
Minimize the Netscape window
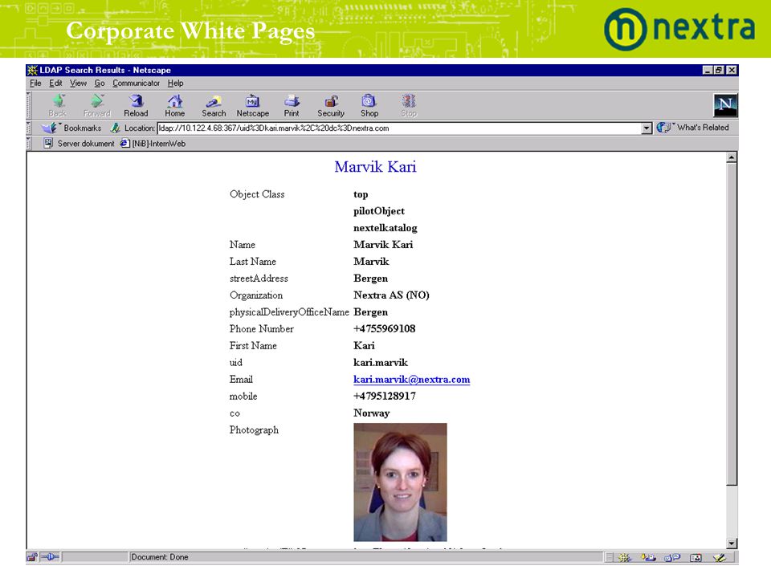pos(708,71)
